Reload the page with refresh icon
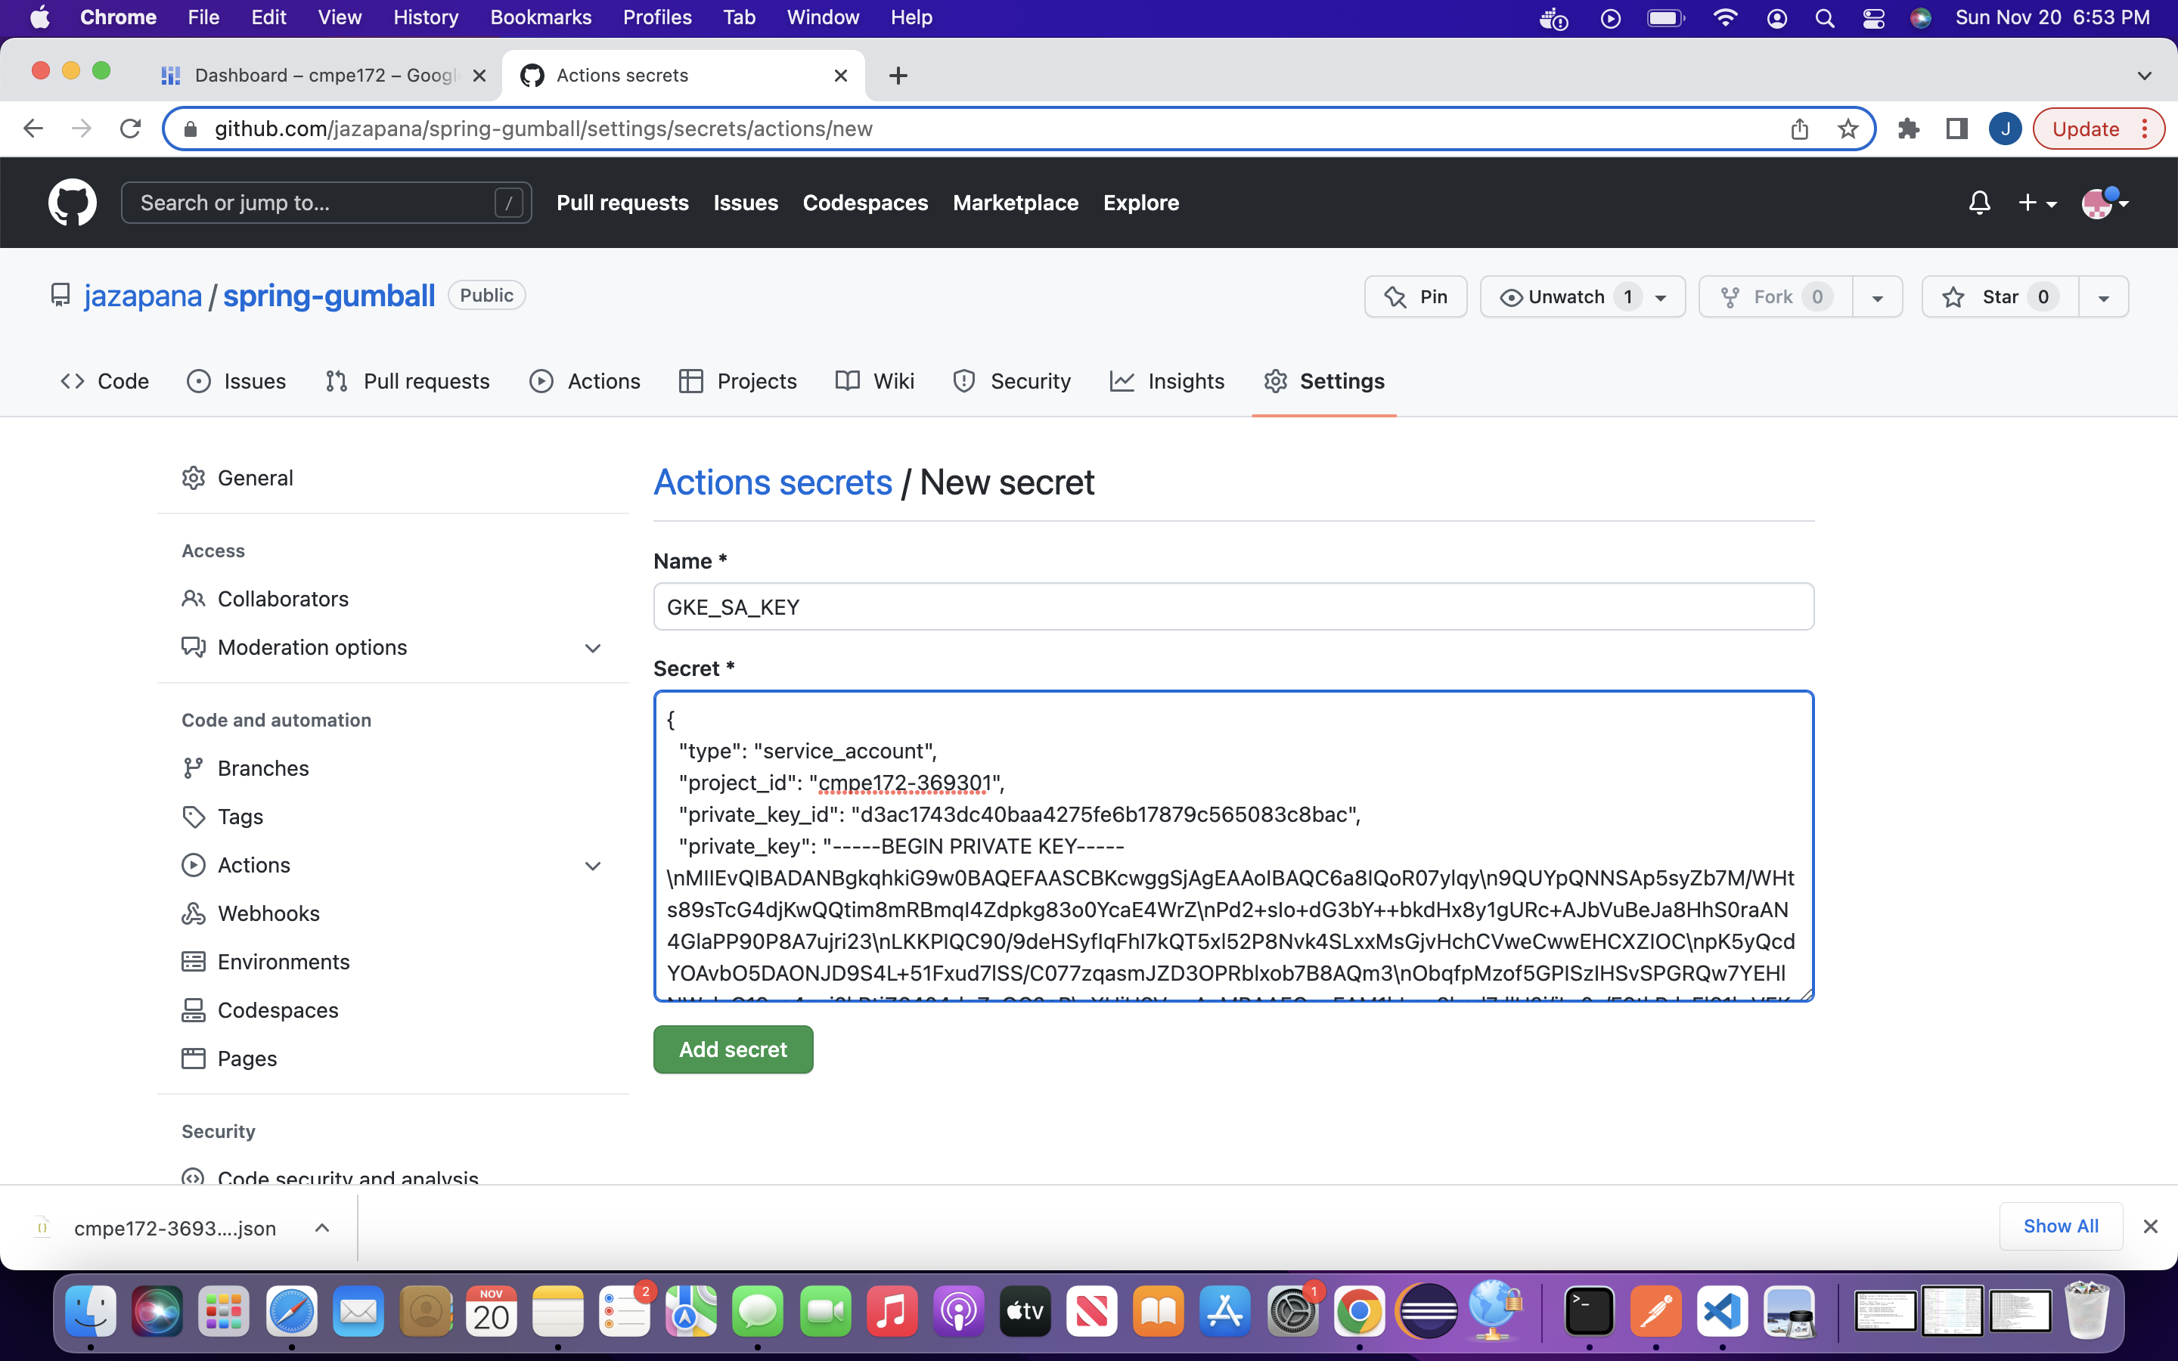This screenshot has height=1361, width=2178. point(131,129)
